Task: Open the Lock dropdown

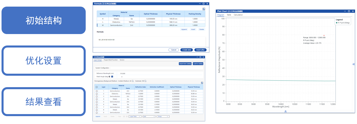Action: (x=149, y=116)
